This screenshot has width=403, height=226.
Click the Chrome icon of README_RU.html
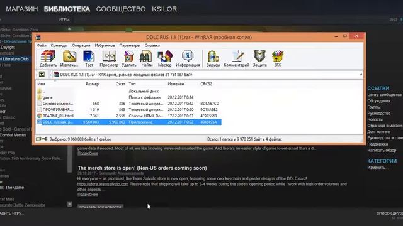coord(39,116)
